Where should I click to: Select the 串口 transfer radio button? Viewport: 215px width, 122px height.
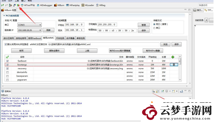(x=154, y=28)
